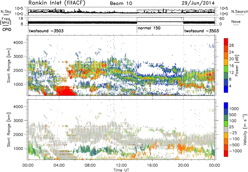This screenshot has height=172, width=248.
Task: Click the 'Slant Range [km]' label of power panel
Action: pos(9,66)
